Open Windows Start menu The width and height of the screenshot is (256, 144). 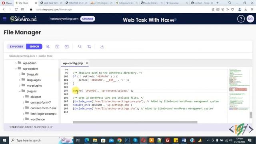click(4, 140)
